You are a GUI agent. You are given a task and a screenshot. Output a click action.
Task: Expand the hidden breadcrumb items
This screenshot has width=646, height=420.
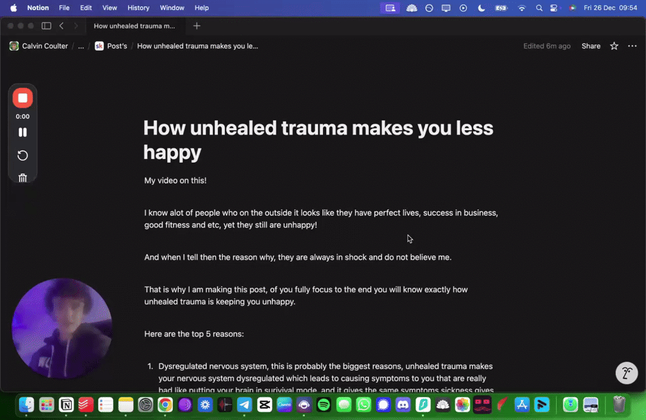[x=79, y=45]
